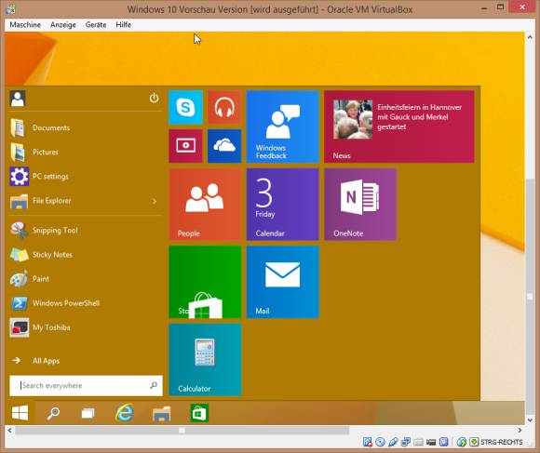Click the Search everywhere field
Image resolution: width=540 pixels, height=453 pixels.
(x=86, y=386)
